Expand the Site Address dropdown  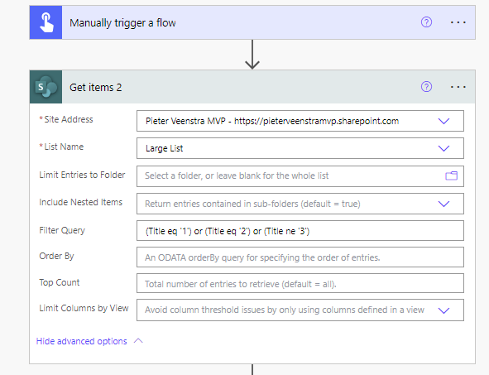pos(443,121)
